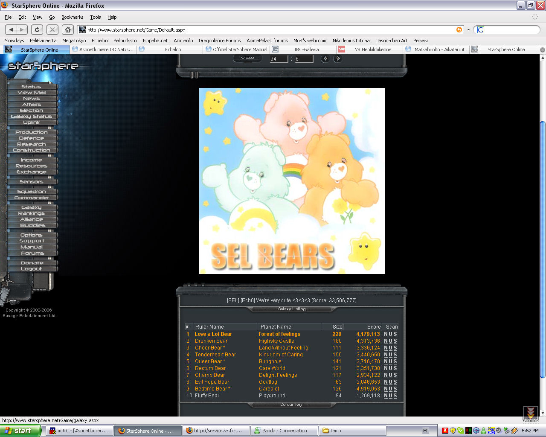The height and width of the screenshot is (437, 546).
Task: Switch to the VR Henkilöliikenne tab
Action: 369,50
